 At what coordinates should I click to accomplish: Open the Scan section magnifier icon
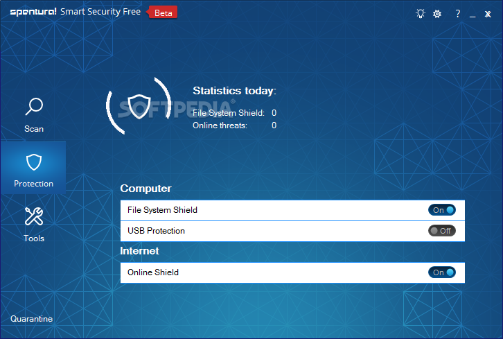click(x=34, y=106)
